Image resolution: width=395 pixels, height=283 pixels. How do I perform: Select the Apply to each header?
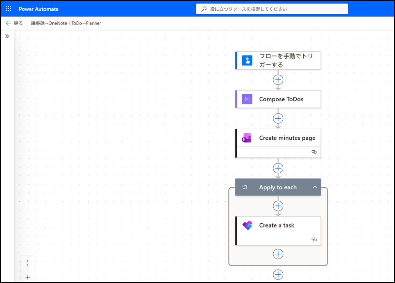[278, 187]
